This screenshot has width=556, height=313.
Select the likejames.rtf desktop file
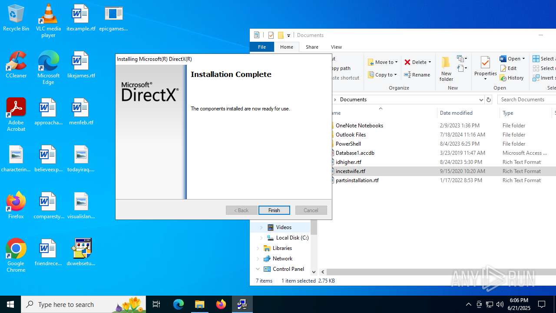[81, 65]
